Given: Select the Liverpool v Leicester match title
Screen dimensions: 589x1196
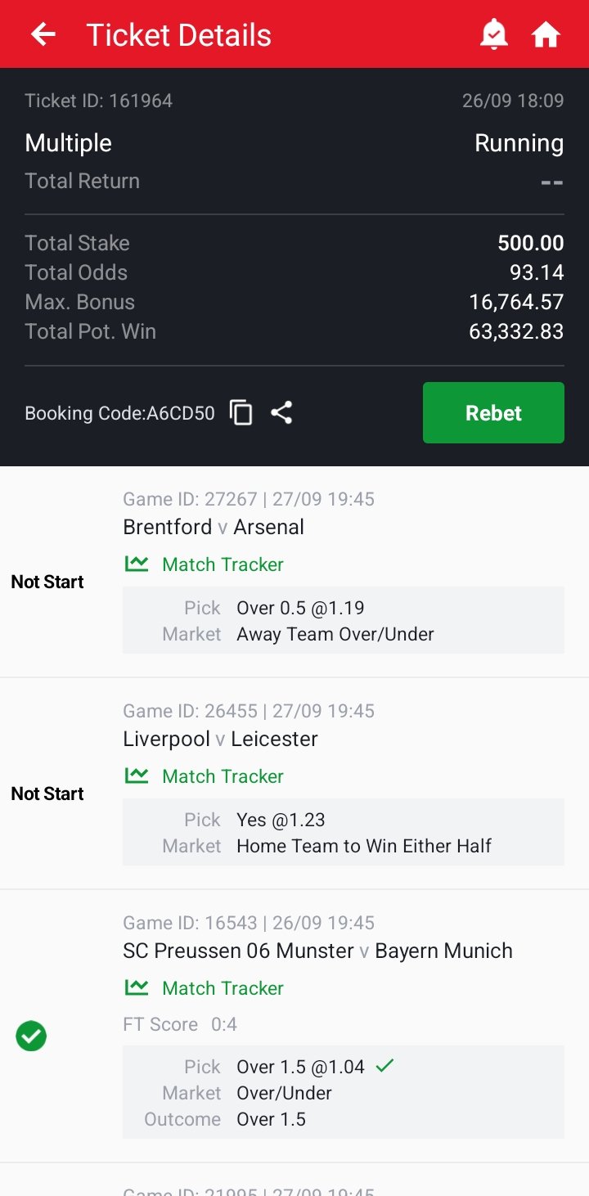Looking at the screenshot, I should point(220,739).
